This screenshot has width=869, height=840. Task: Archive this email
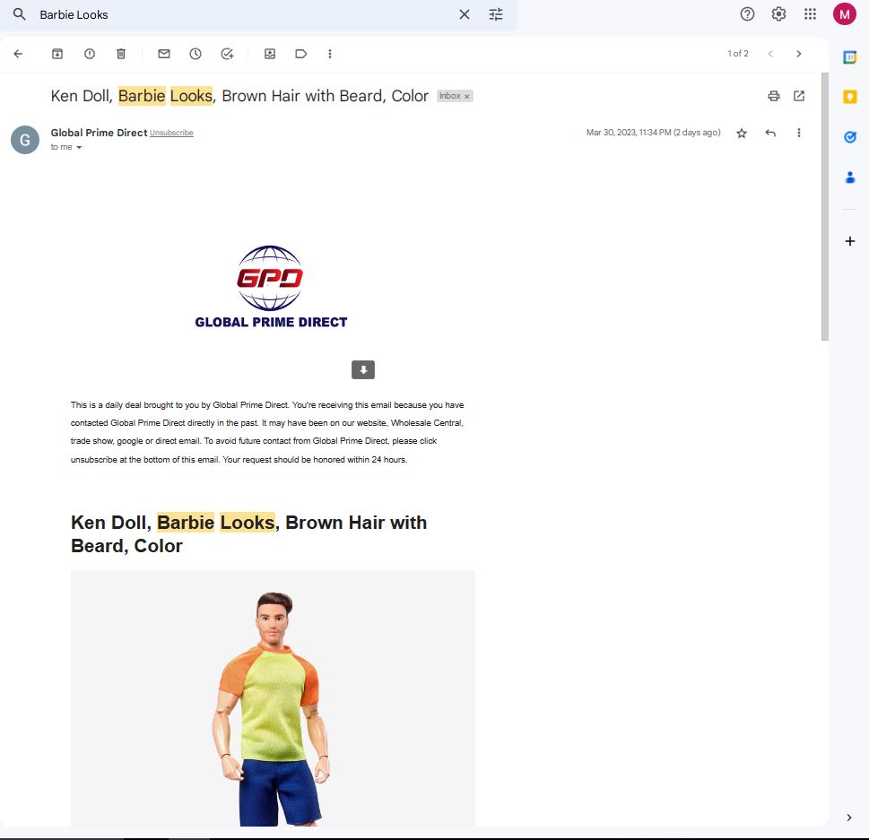[57, 54]
